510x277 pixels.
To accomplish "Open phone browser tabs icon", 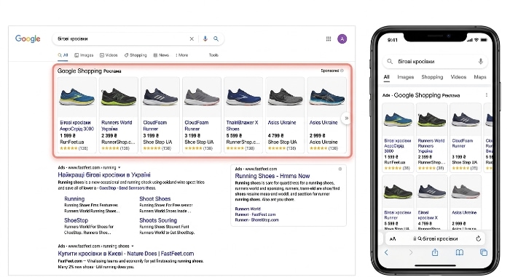I will click(x=484, y=252).
